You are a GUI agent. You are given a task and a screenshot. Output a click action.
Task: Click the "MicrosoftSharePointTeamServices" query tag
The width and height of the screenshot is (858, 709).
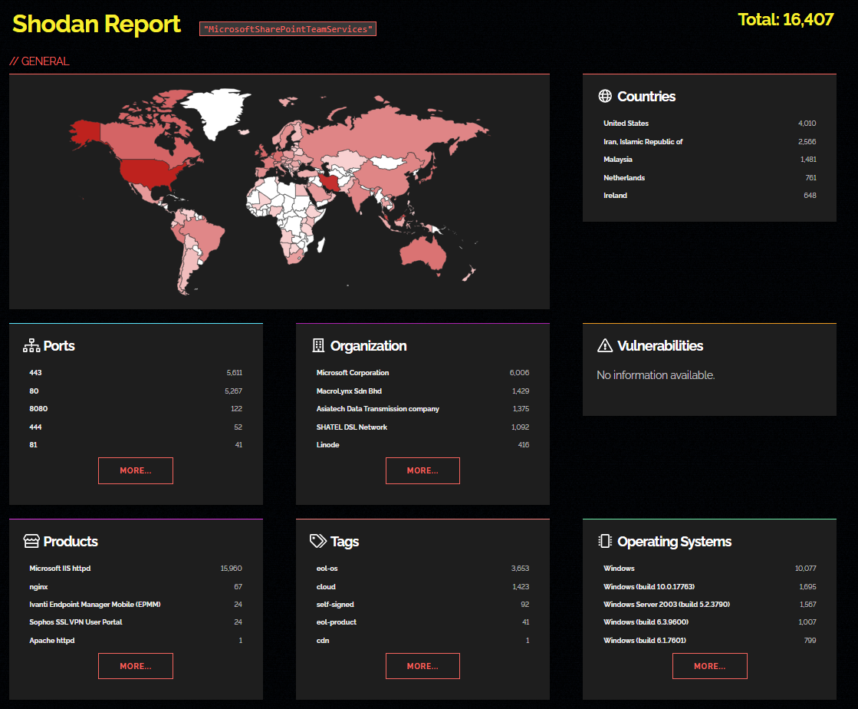pos(288,29)
